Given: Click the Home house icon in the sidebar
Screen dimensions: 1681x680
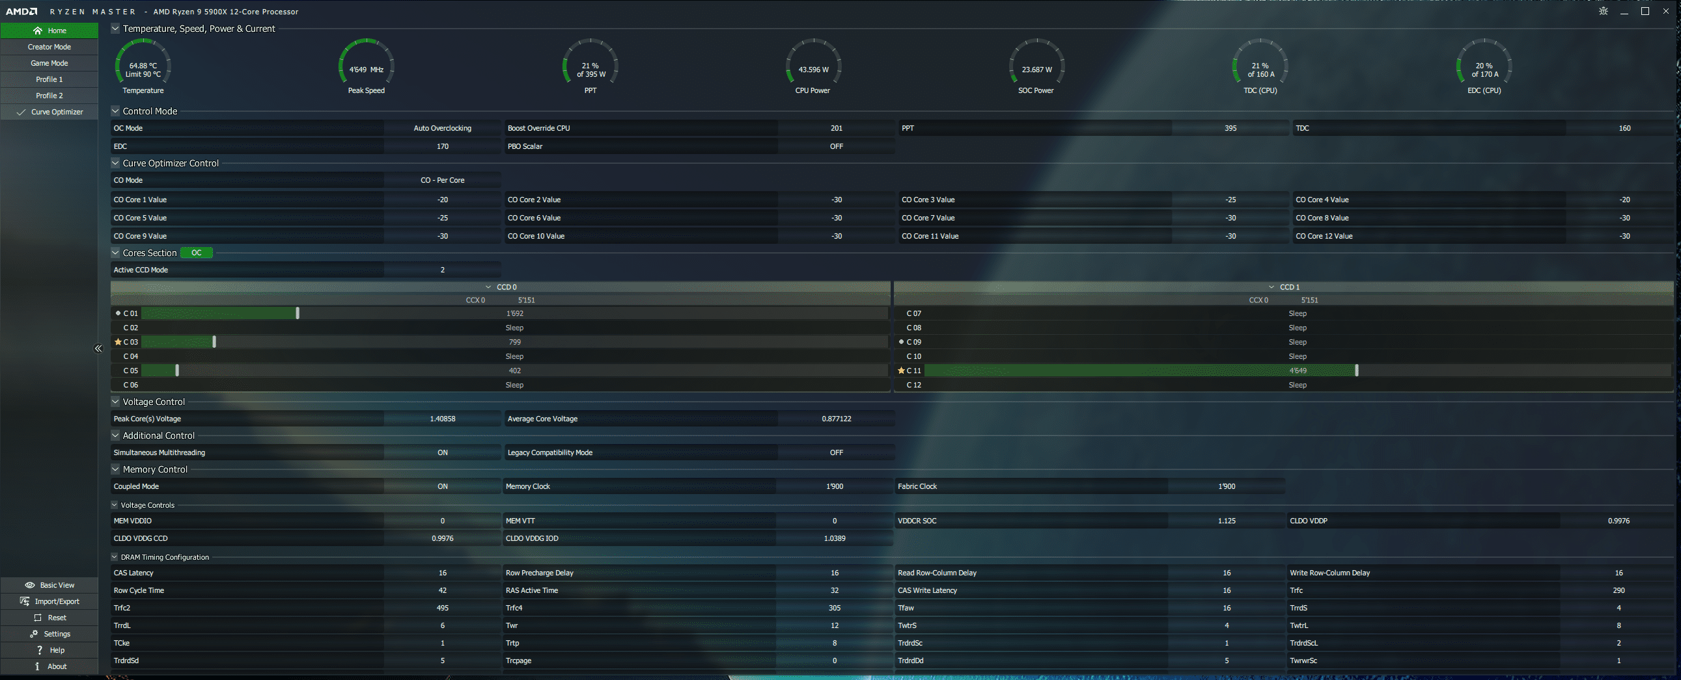Looking at the screenshot, I should point(38,31).
